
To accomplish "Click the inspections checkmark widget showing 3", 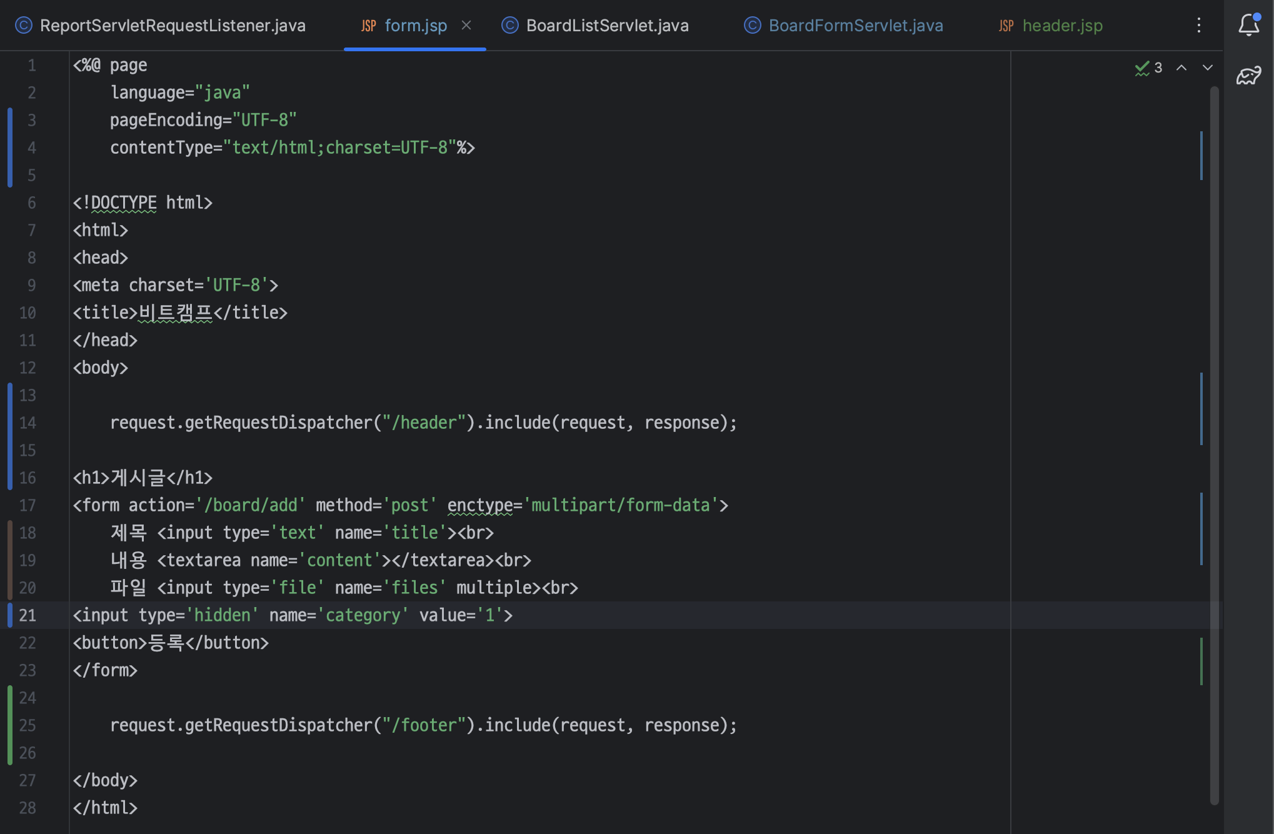I will click(1148, 68).
